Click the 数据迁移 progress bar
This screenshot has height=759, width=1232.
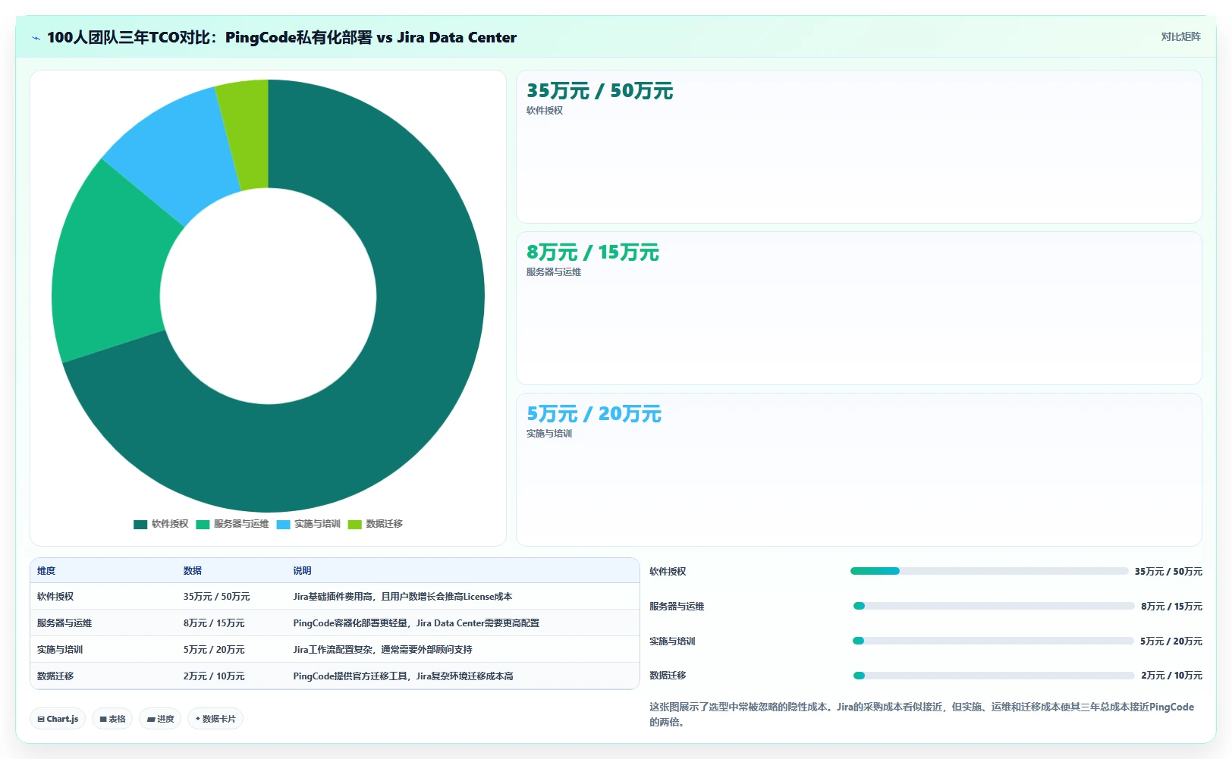(x=994, y=676)
